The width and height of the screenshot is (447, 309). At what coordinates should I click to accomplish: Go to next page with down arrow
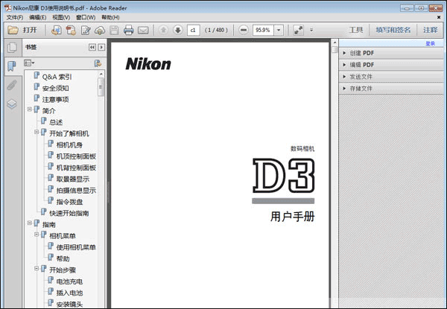[x=177, y=31]
